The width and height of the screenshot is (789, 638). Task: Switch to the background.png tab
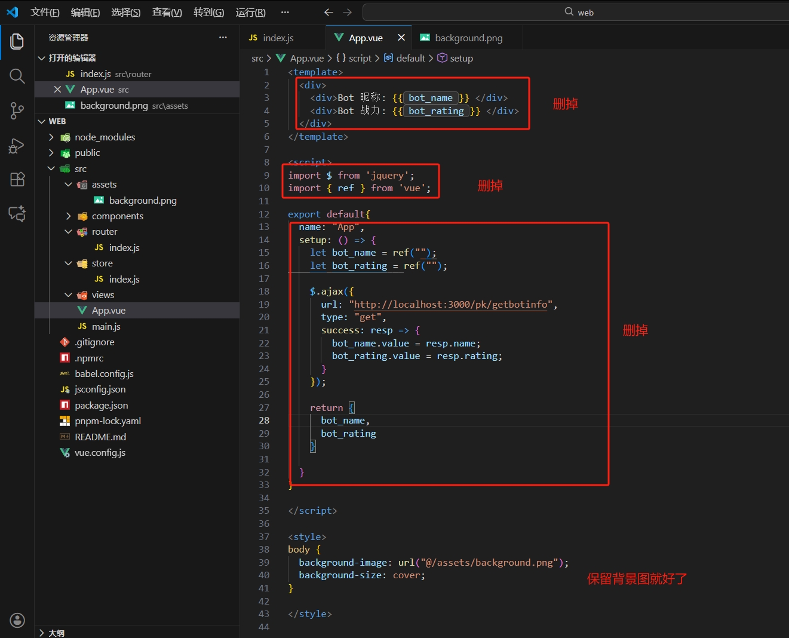[x=468, y=38]
